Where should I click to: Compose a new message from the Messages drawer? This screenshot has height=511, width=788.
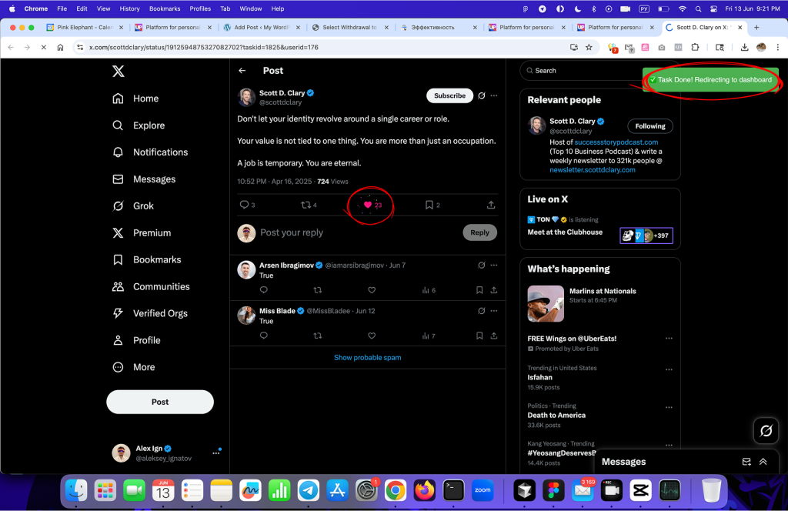pos(746,462)
